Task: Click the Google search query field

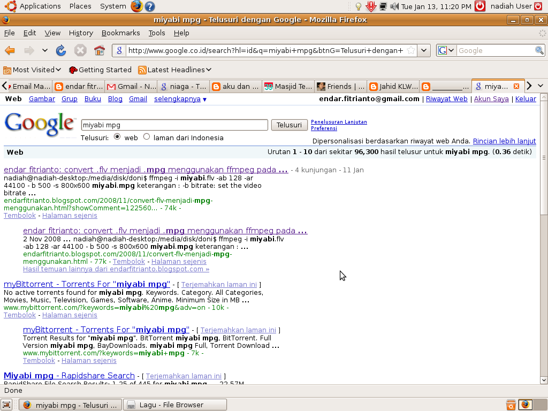Action: 174,125
